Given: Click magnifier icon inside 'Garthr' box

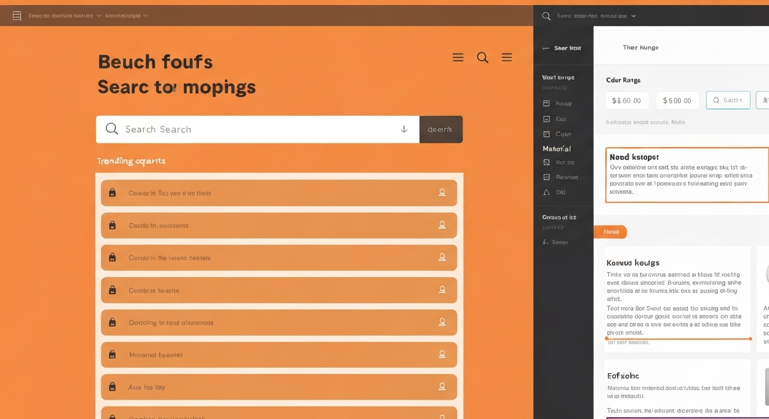Looking at the screenshot, I should point(716,100).
